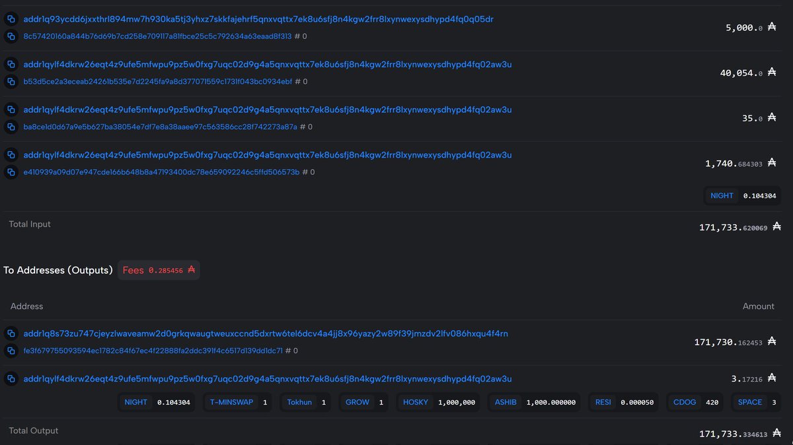Image resolution: width=793 pixels, height=445 pixels.
Task: Copy transaction hash starting e410939a09
Action: 11,172
